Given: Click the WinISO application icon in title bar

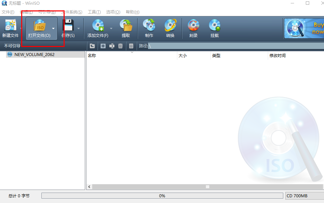Looking at the screenshot, I should tap(4, 3).
